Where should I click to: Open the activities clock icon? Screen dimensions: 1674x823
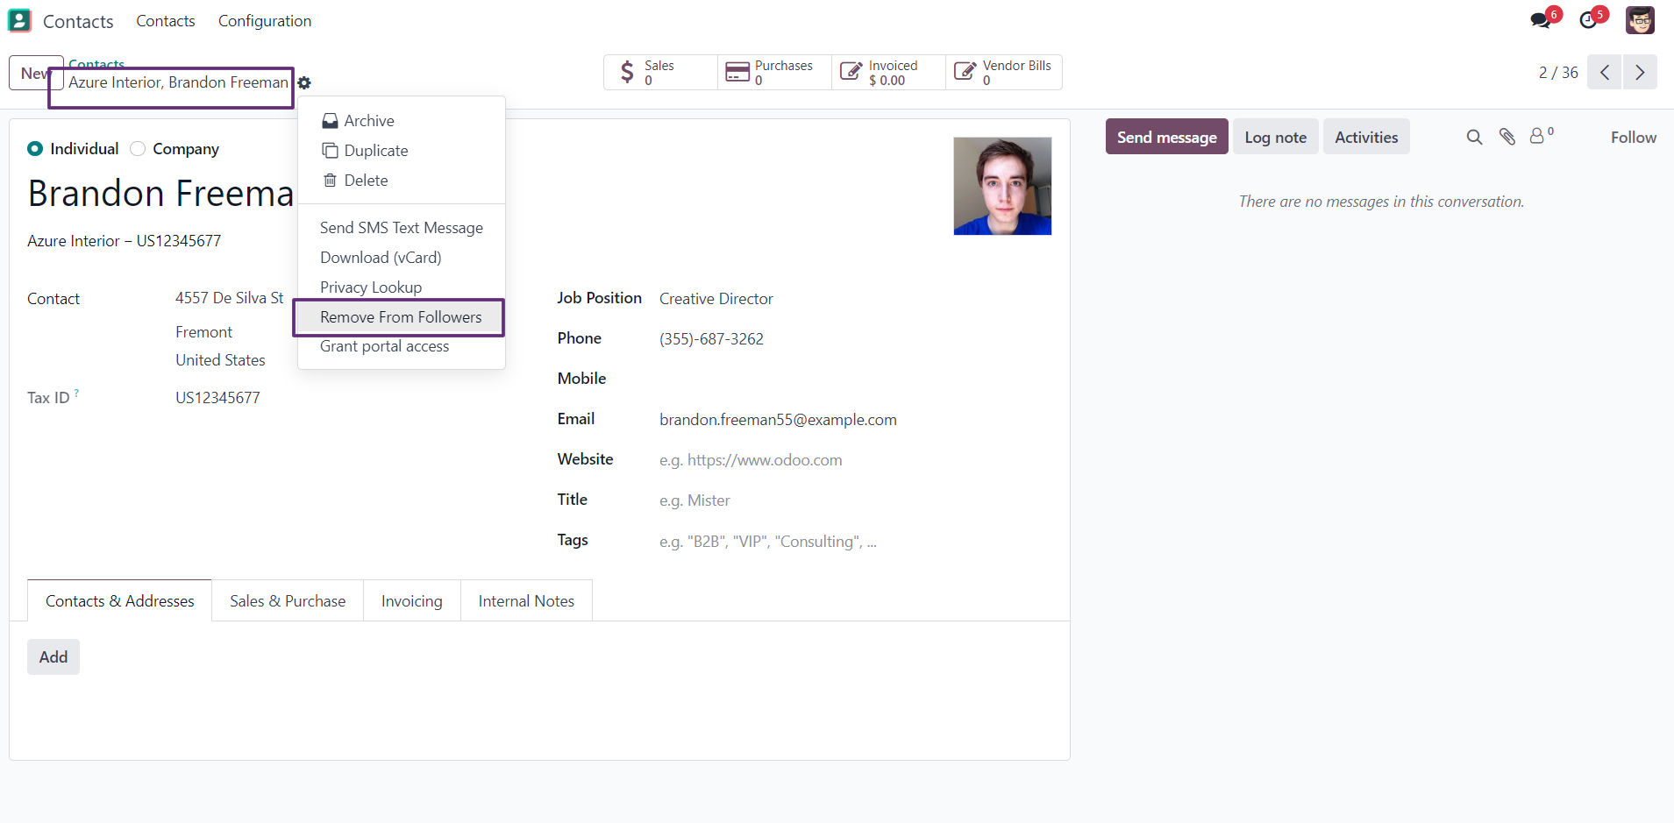(1588, 20)
